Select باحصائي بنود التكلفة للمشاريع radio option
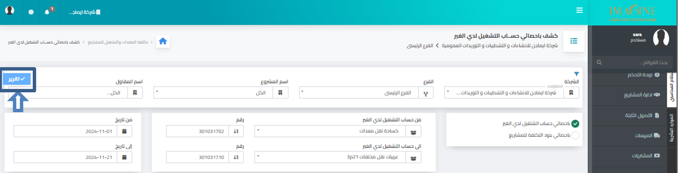Viewport: 678px width, 173px height. [x=575, y=135]
